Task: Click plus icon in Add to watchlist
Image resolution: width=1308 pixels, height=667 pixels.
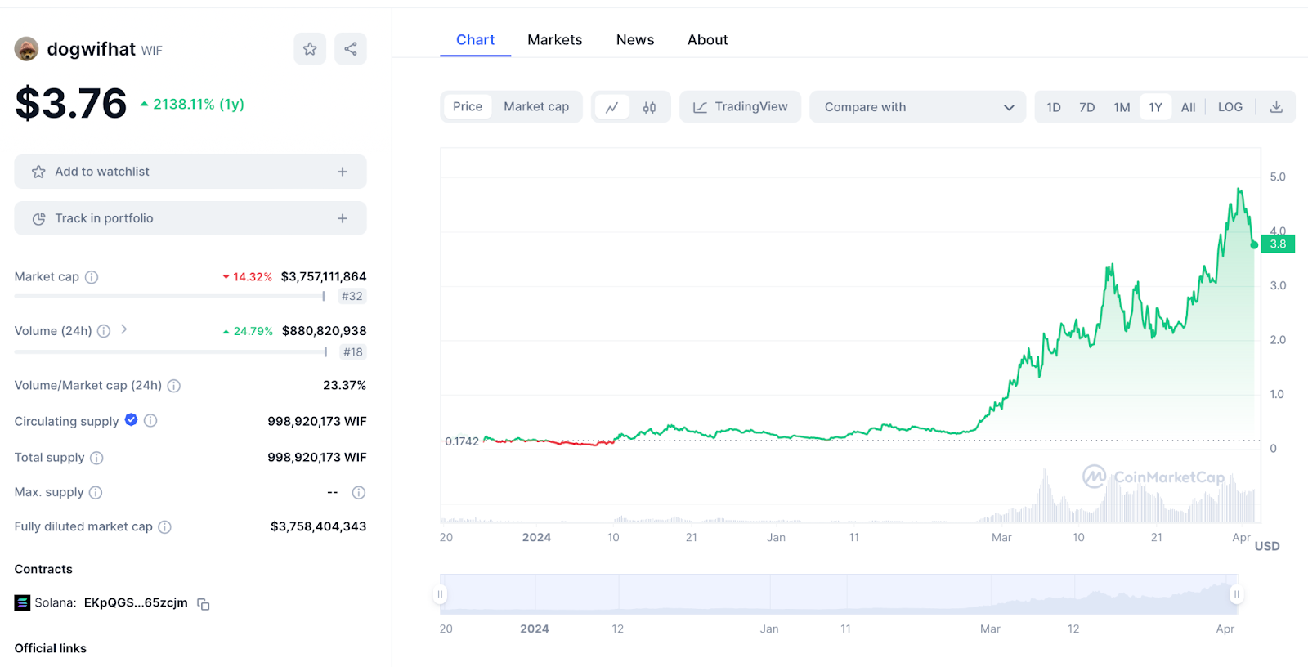Action: tap(343, 172)
